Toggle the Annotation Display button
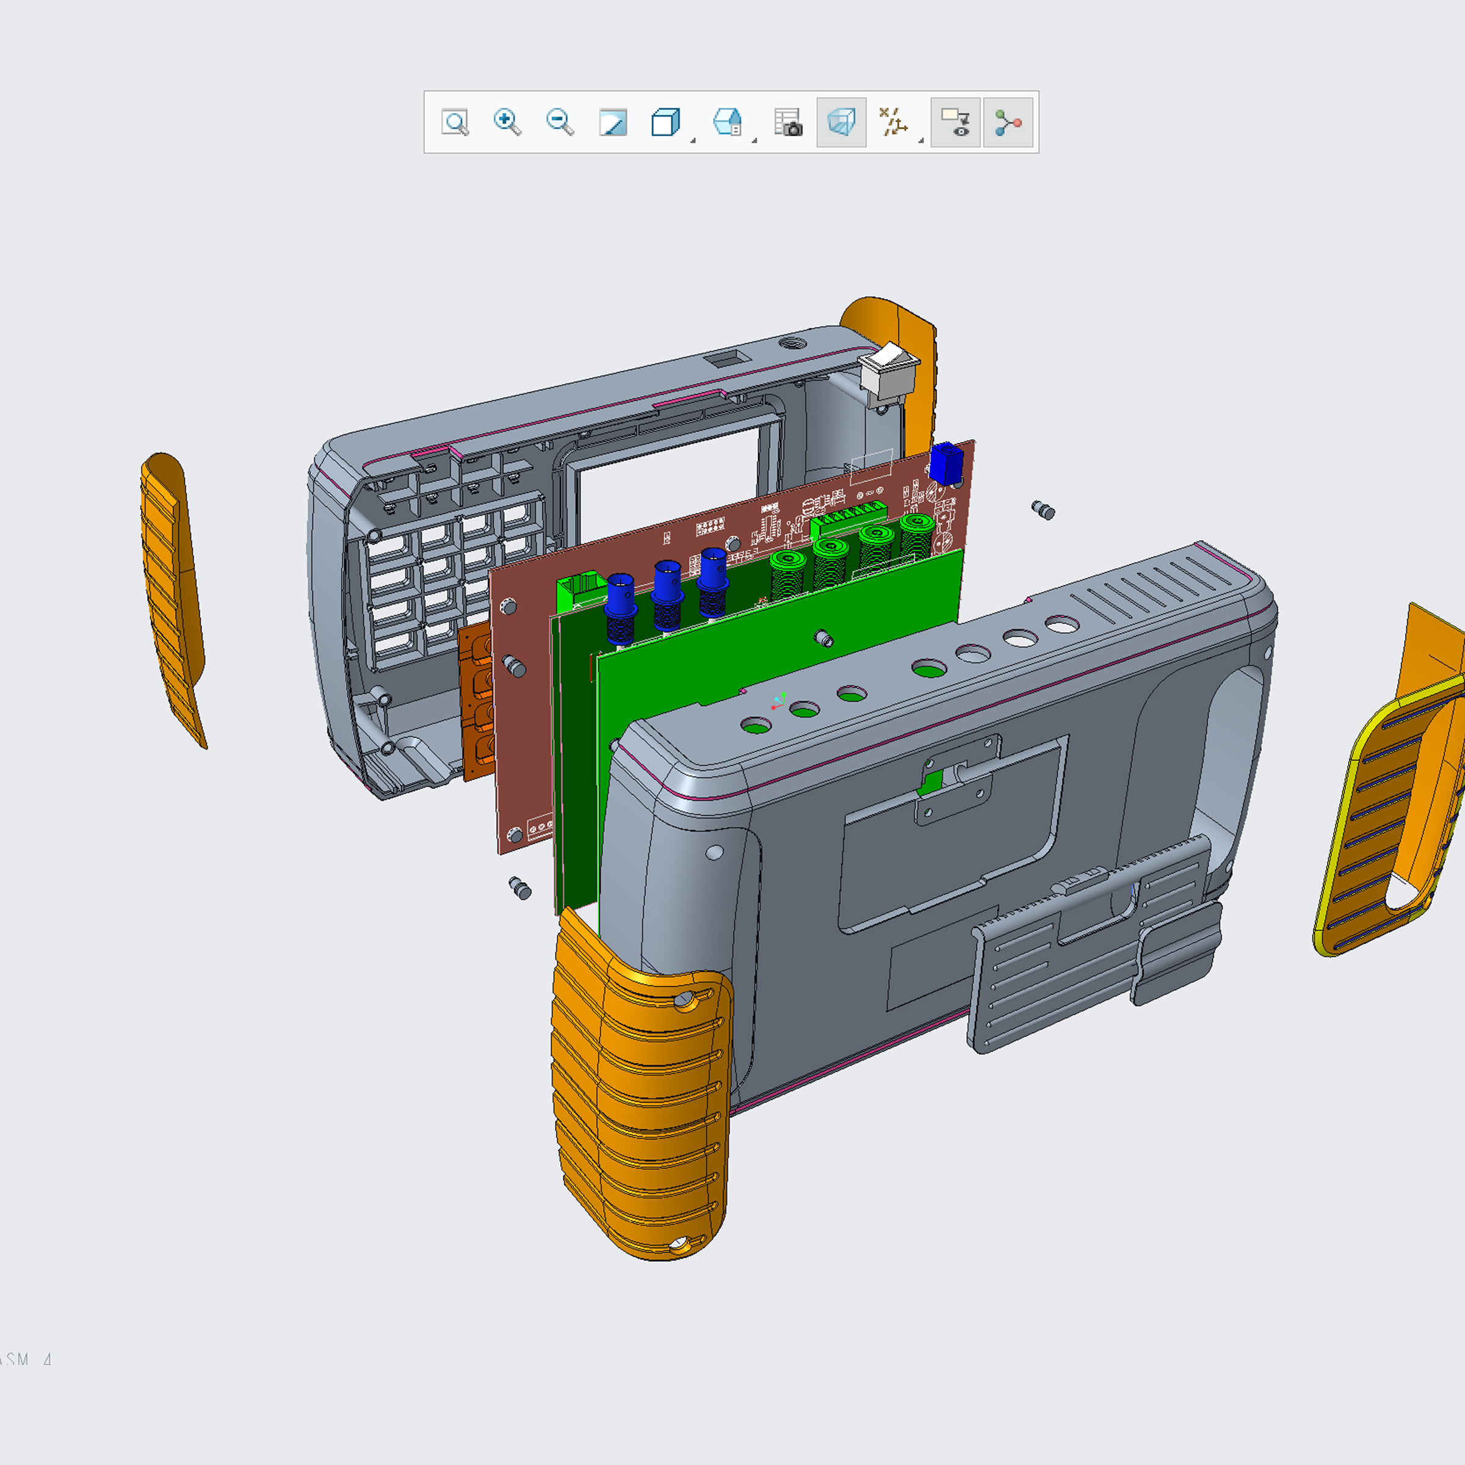This screenshot has width=1465, height=1465. click(x=955, y=122)
